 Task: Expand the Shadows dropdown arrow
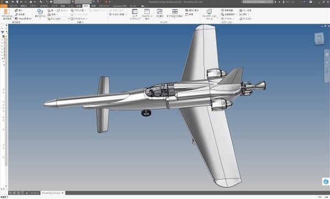[55, 10]
